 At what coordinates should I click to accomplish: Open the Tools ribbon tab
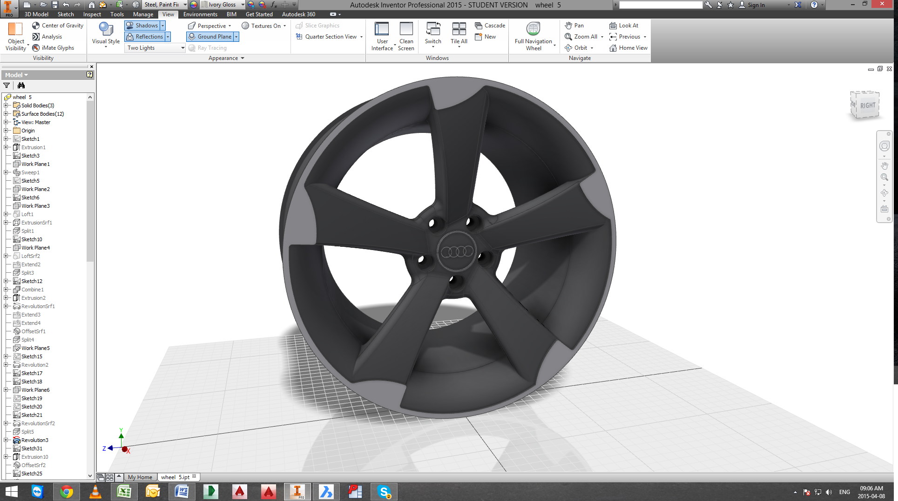117,14
